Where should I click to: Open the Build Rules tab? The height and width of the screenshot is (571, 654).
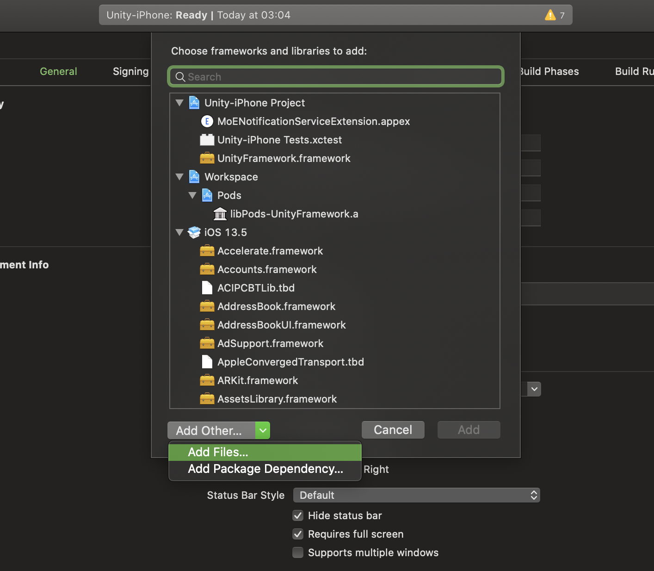[634, 71]
